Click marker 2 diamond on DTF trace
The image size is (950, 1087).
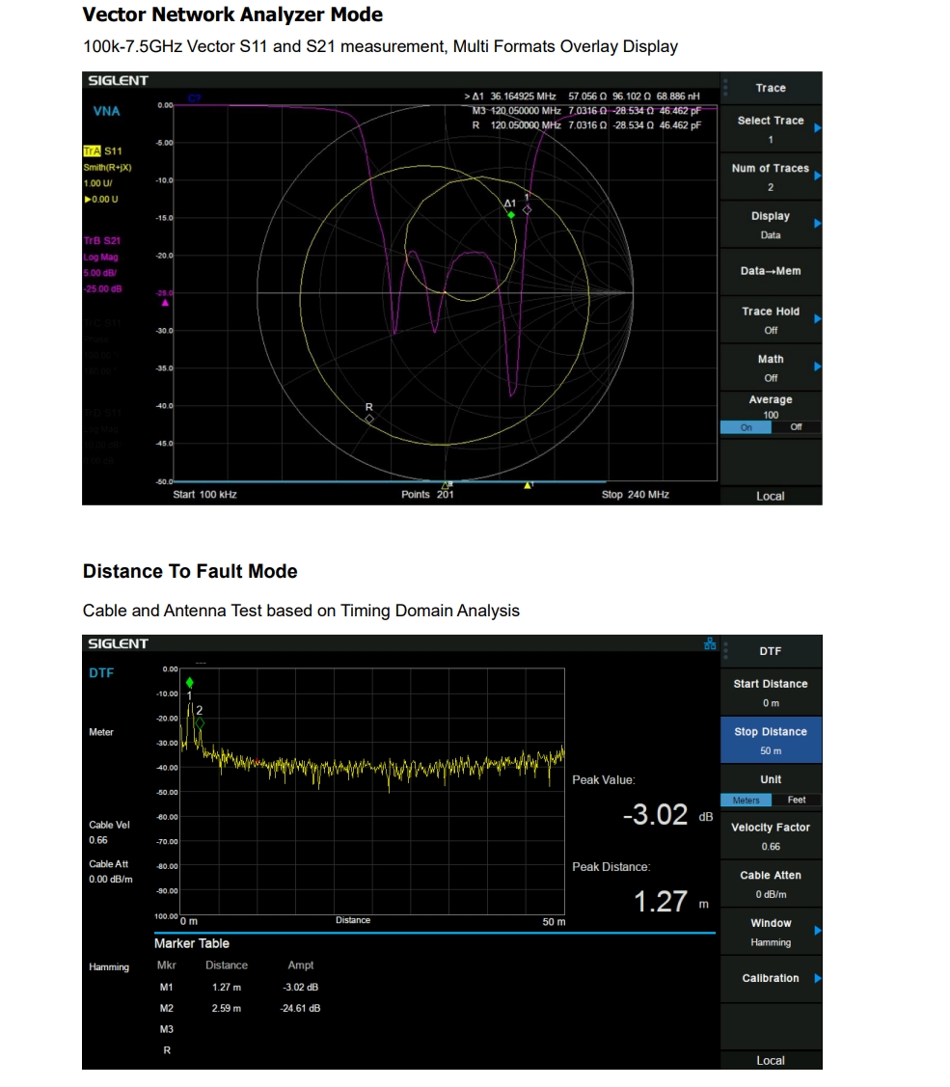point(201,723)
